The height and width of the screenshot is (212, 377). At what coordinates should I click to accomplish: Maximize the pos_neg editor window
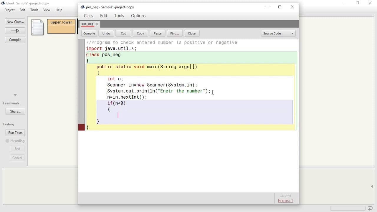coord(280,7)
